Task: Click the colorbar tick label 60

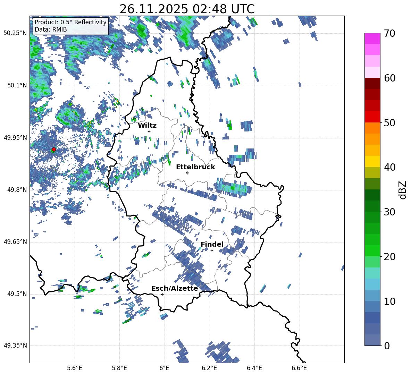Action: tap(389, 78)
